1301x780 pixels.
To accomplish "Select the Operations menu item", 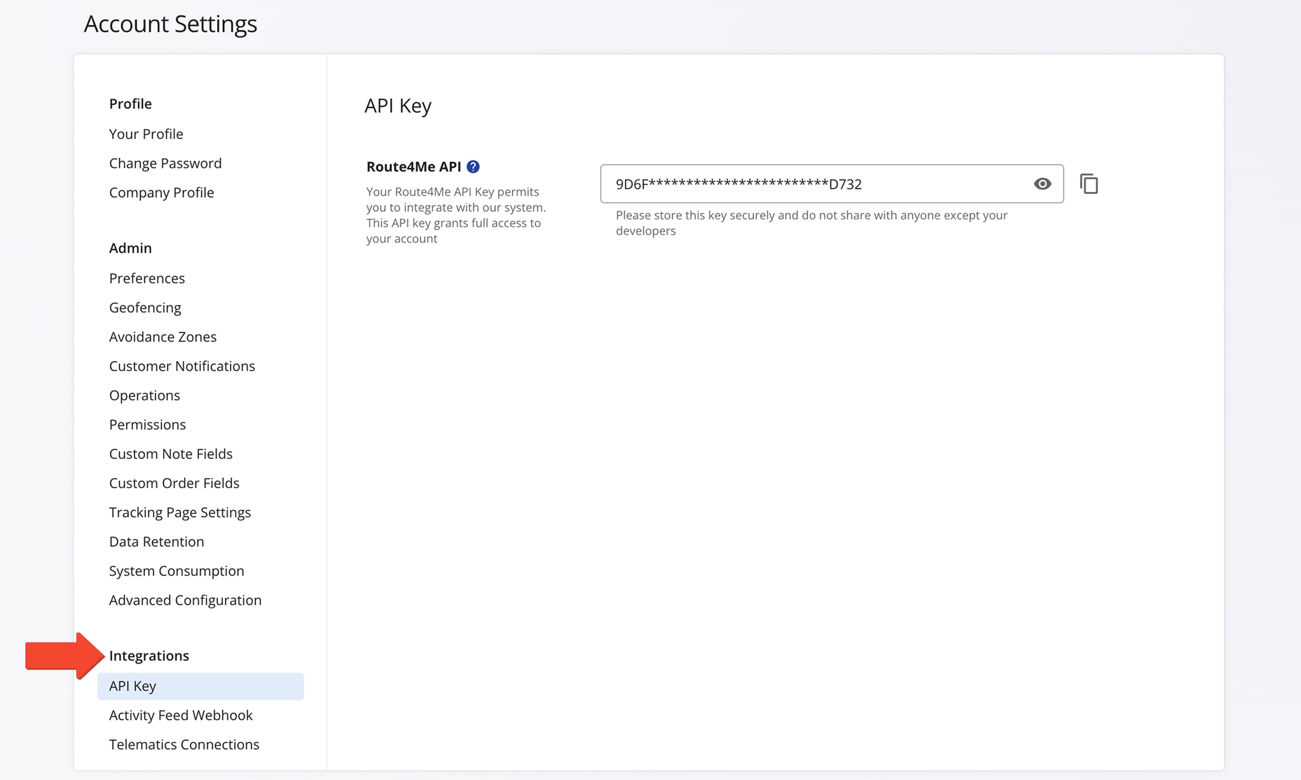I will (x=144, y=395).
